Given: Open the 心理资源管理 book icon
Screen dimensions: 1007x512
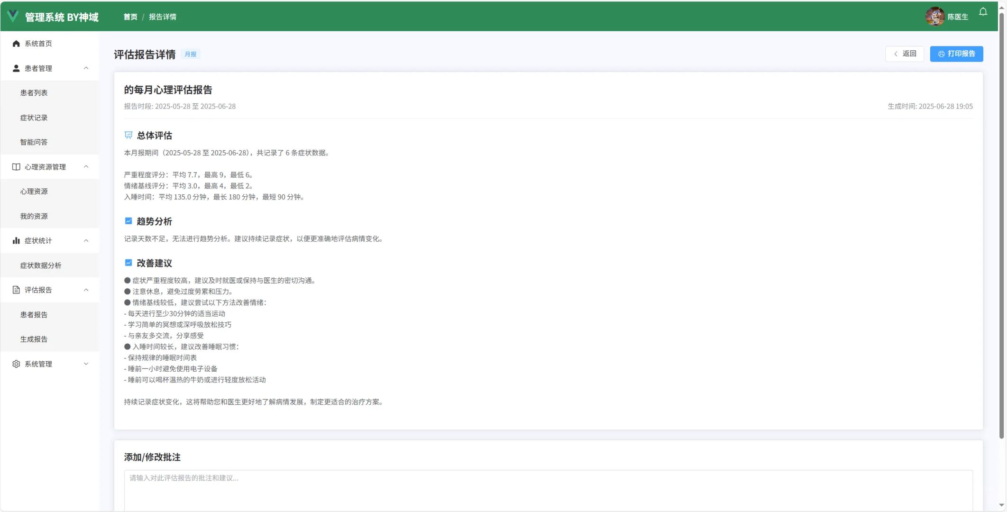Looking at the screenshot, I should [x=16, y=166].
